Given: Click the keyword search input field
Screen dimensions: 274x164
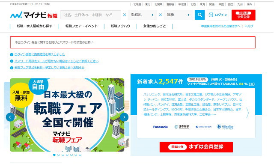Looking at the screenshot, I should point(91,15).
